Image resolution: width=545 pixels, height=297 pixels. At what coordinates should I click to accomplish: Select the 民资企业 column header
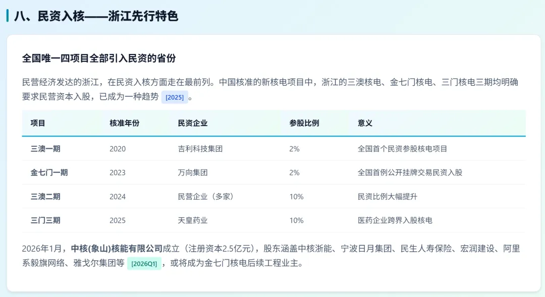(x=193, y=123)
